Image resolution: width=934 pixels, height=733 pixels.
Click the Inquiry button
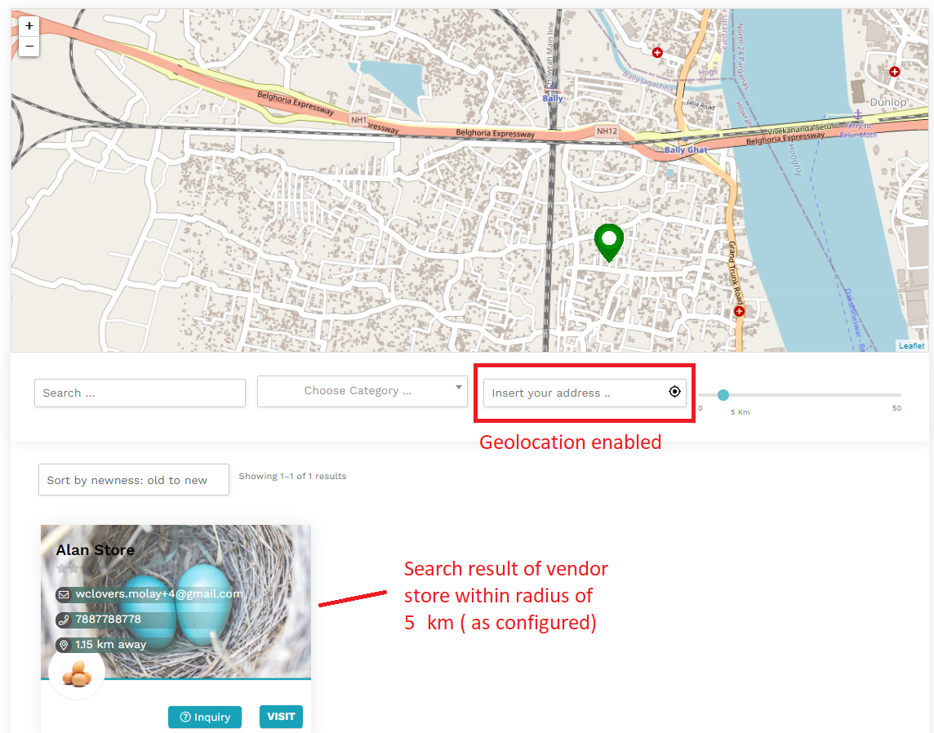(205, 717)
